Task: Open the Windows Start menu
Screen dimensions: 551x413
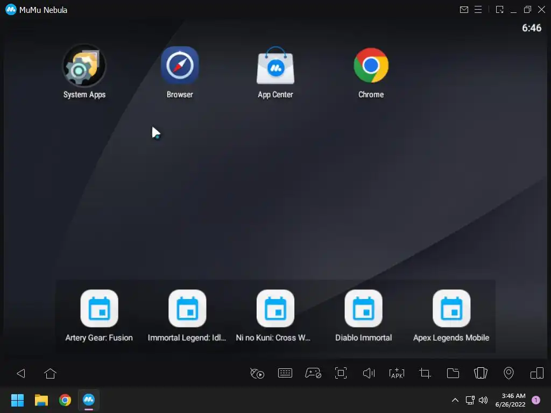Action: [17, 400]
